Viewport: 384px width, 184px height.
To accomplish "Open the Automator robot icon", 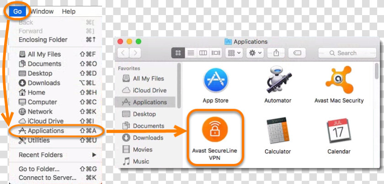I will tap(278, 79).
